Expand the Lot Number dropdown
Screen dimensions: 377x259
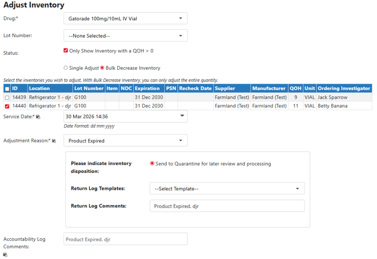pos(125,36)
